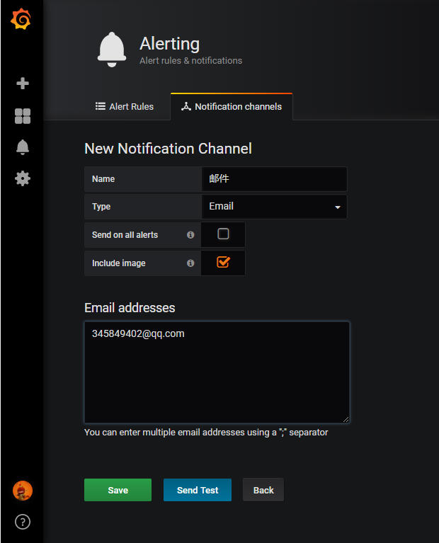This screenshot has width=439, height=543.
Task: Click the "New Notification Channel" heading
Action: point(168,149)
